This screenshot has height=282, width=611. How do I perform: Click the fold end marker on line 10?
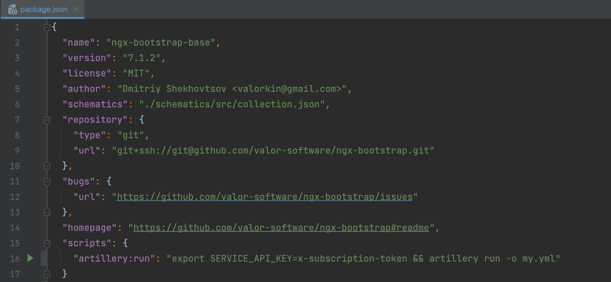[x=47, y=166]
